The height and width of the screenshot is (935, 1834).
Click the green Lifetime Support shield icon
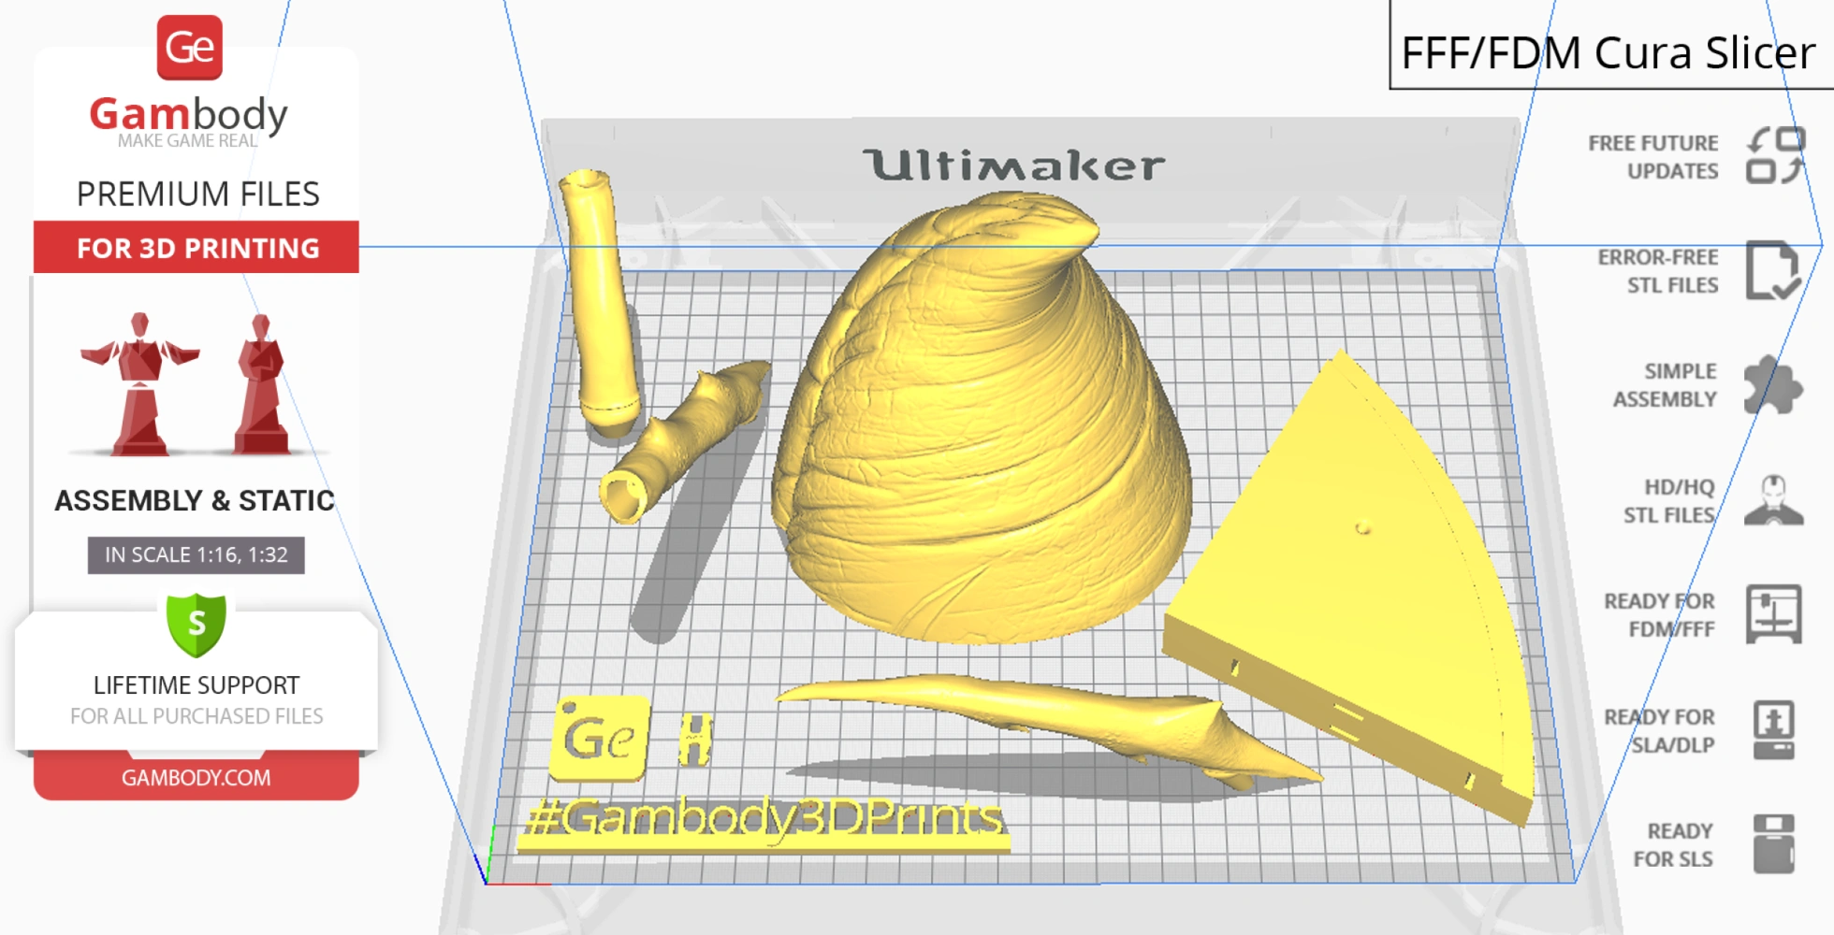pyautogui.click(x=196, y=625)
